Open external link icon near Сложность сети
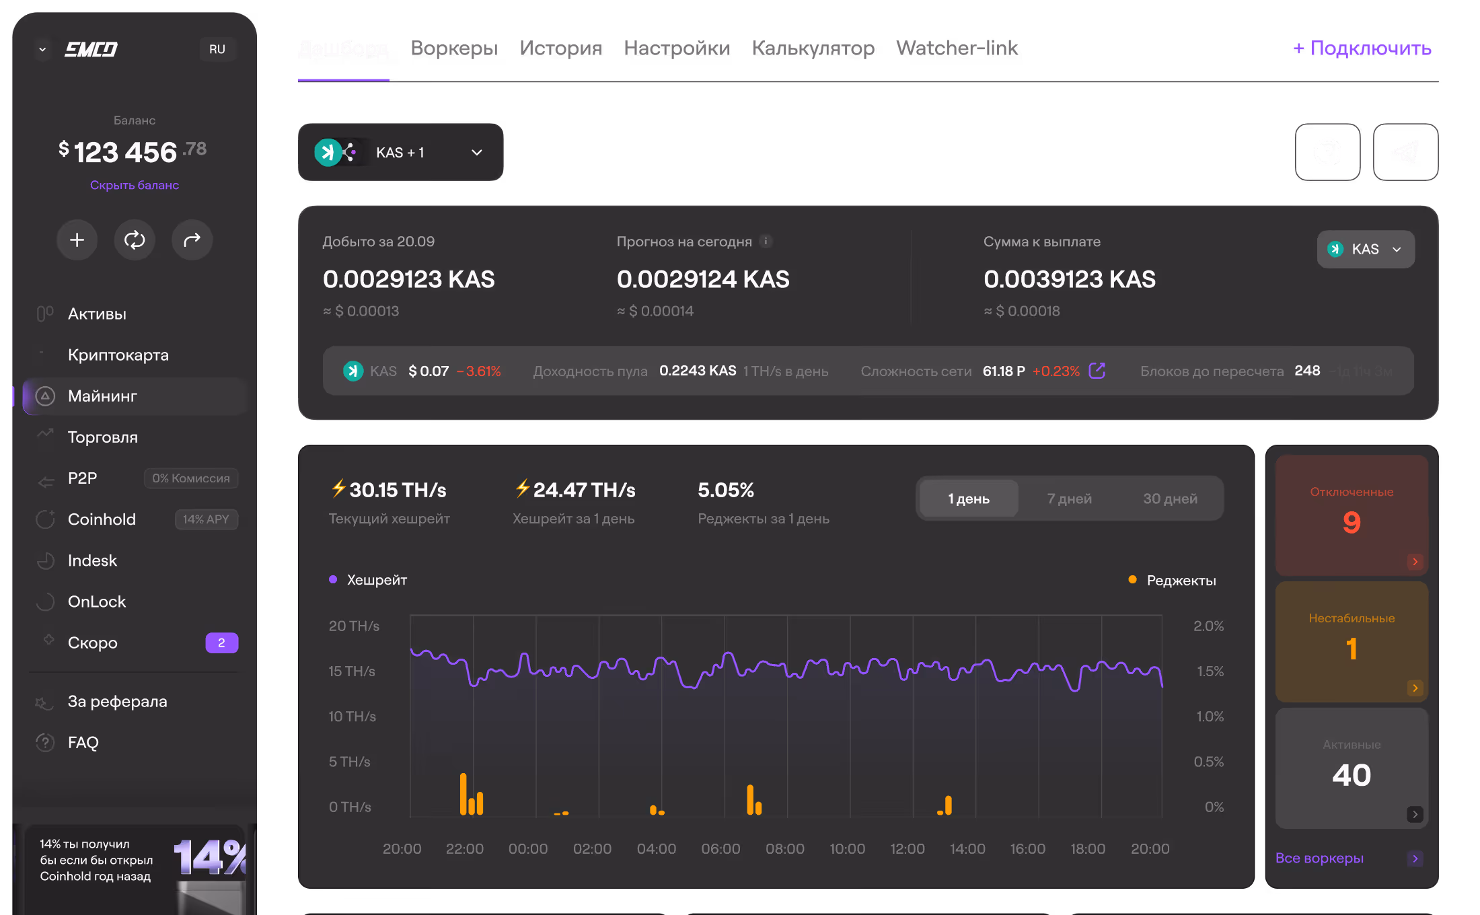Viewport: 1480px width, 915px height. (x=1097, y=371)
